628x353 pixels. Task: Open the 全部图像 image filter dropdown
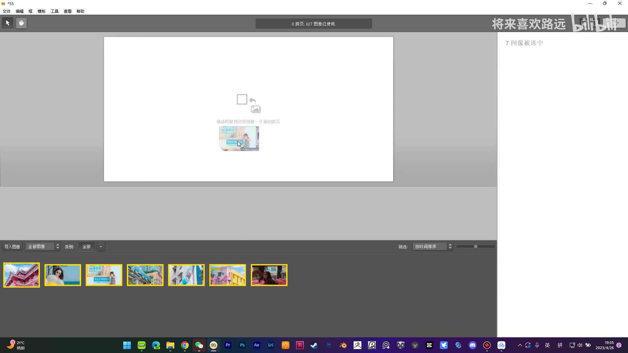[43, 247]
